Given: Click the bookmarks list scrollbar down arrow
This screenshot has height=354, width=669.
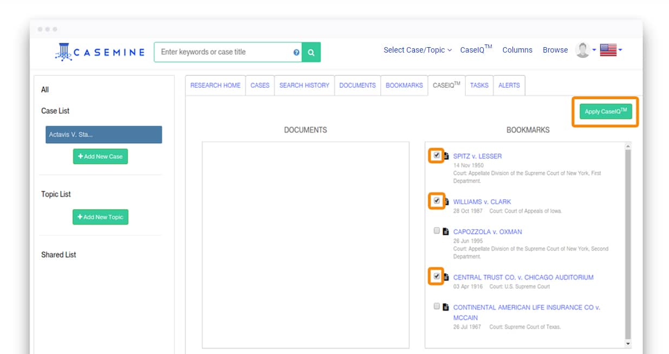Looking at the screenshot, I should click(x=628, y=344).
